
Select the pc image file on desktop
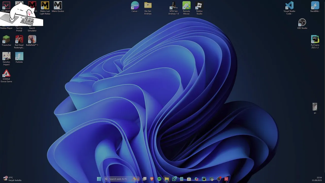tap(315, 108)
